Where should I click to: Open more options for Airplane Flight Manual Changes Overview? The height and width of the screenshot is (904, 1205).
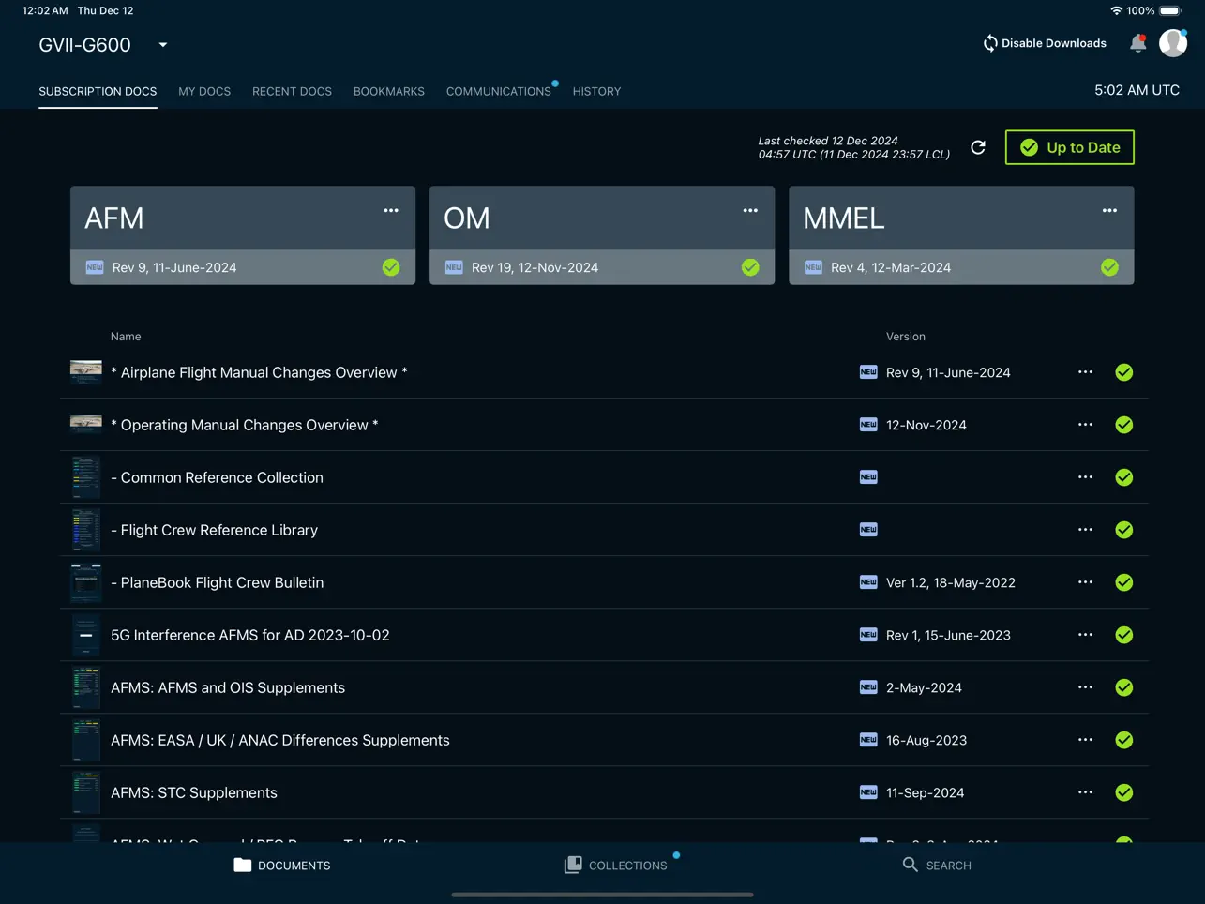tap(1085, 372)
